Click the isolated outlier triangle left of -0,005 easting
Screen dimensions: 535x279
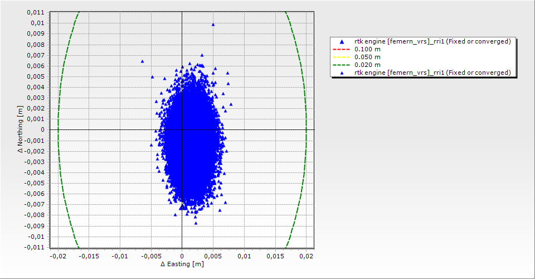142,61
